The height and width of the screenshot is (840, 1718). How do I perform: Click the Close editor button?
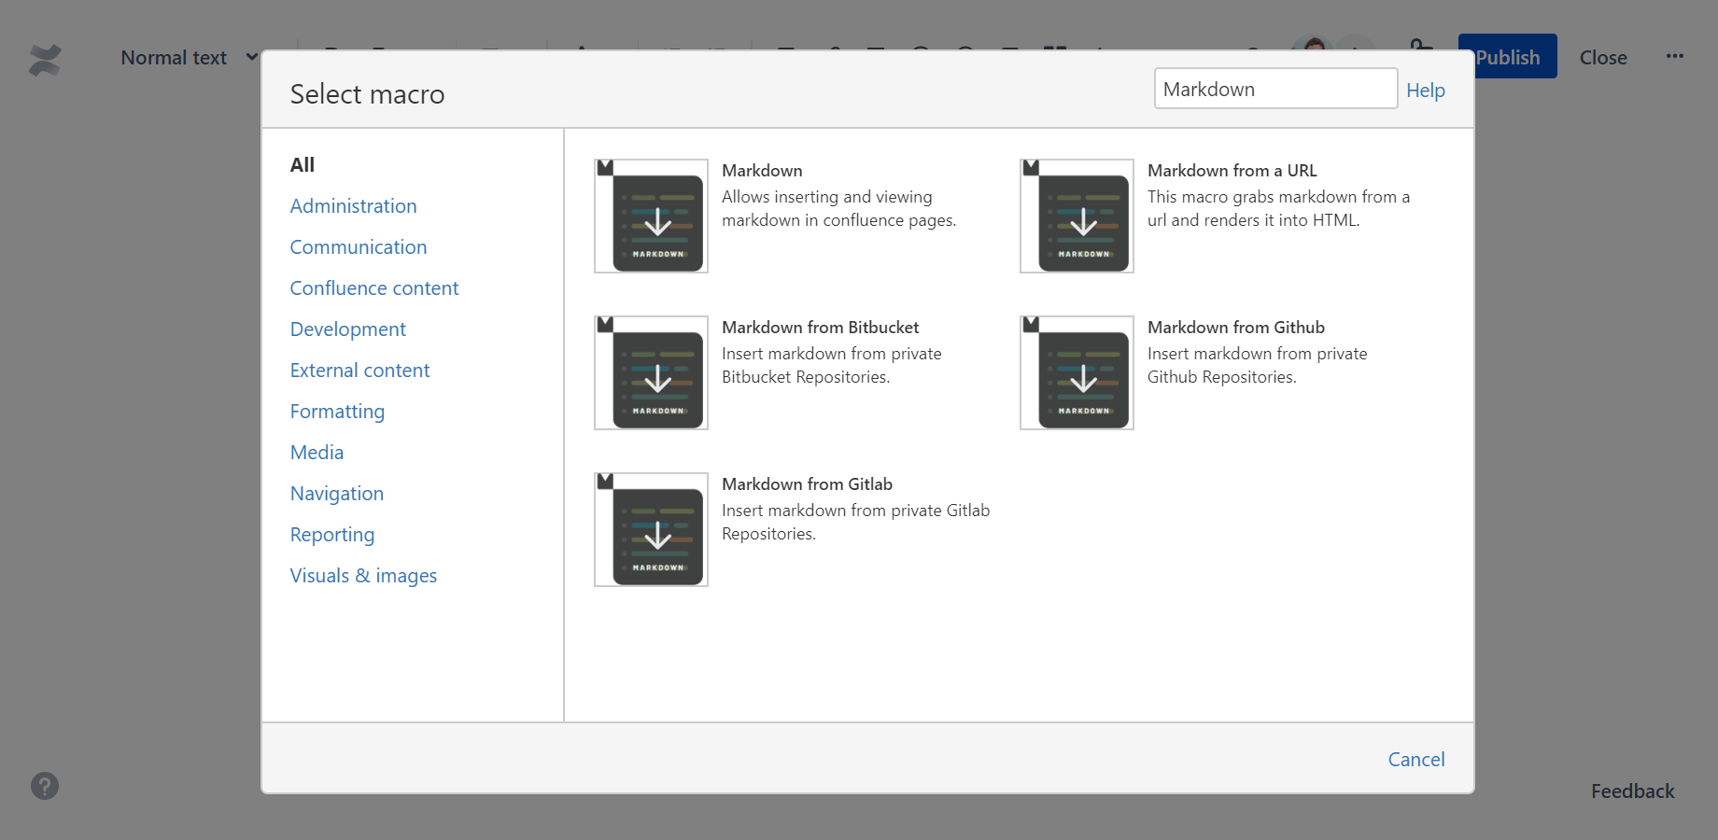coord(1603,58)
